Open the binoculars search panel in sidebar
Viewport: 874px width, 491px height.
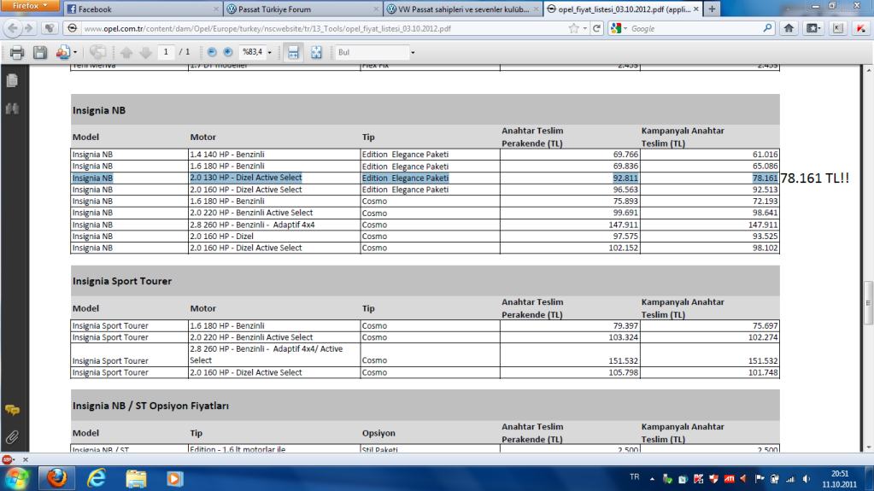tap(12, 108)
